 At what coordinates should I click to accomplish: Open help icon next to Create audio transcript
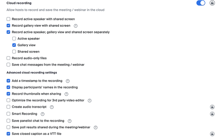click(x=52, y=107)
